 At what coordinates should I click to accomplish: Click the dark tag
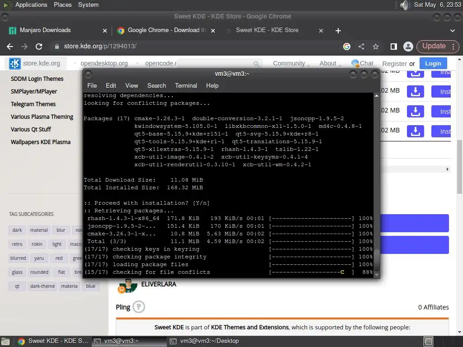17,230
